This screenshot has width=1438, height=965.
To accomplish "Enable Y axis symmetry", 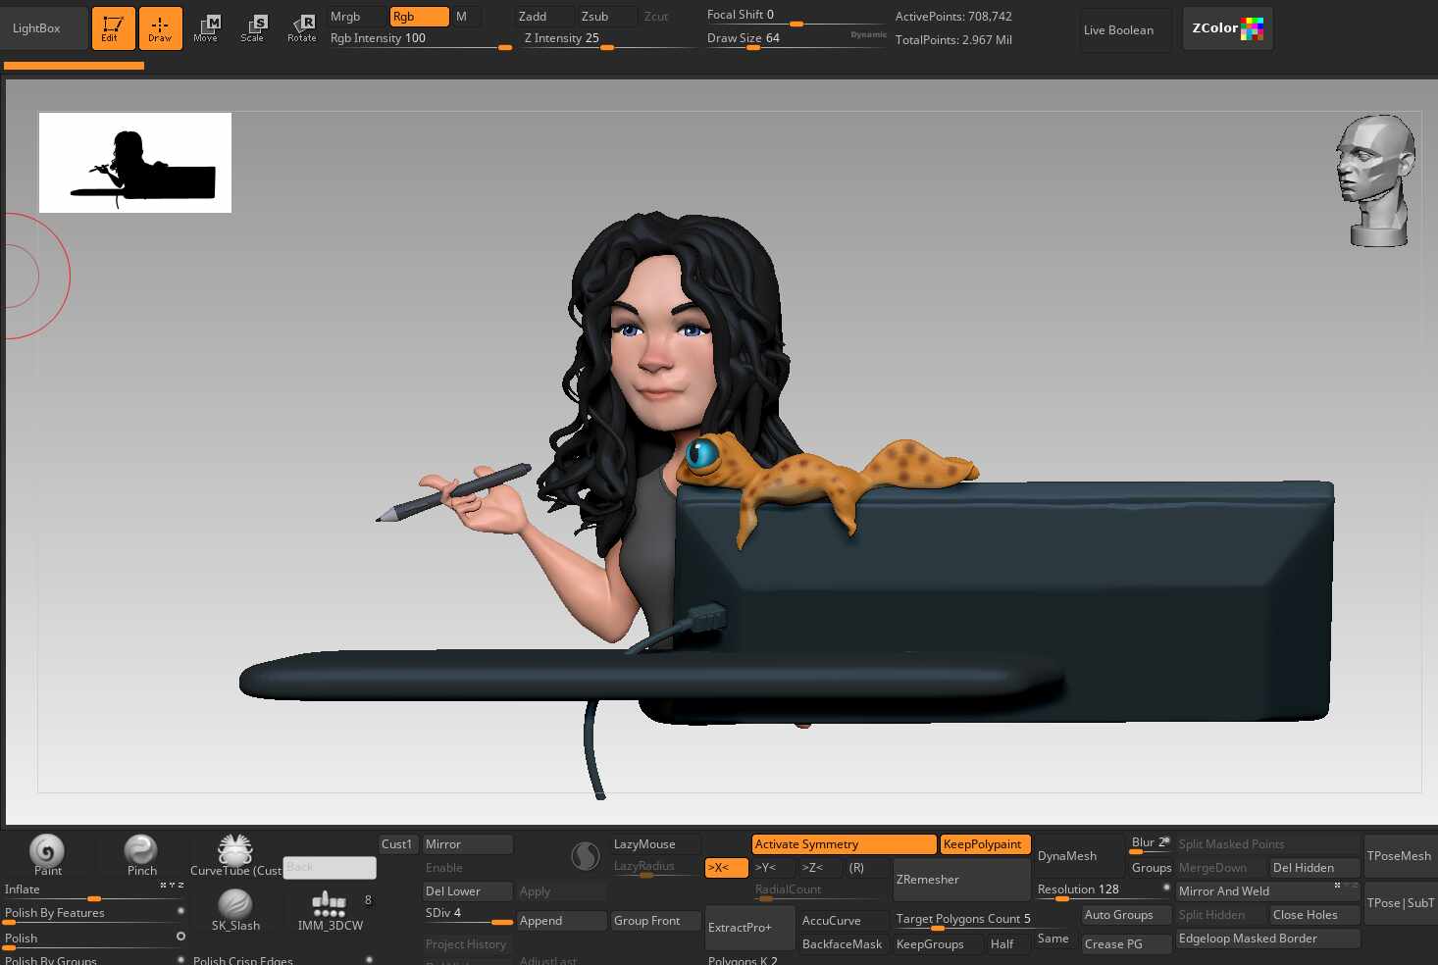I will (x=766, y=868).
